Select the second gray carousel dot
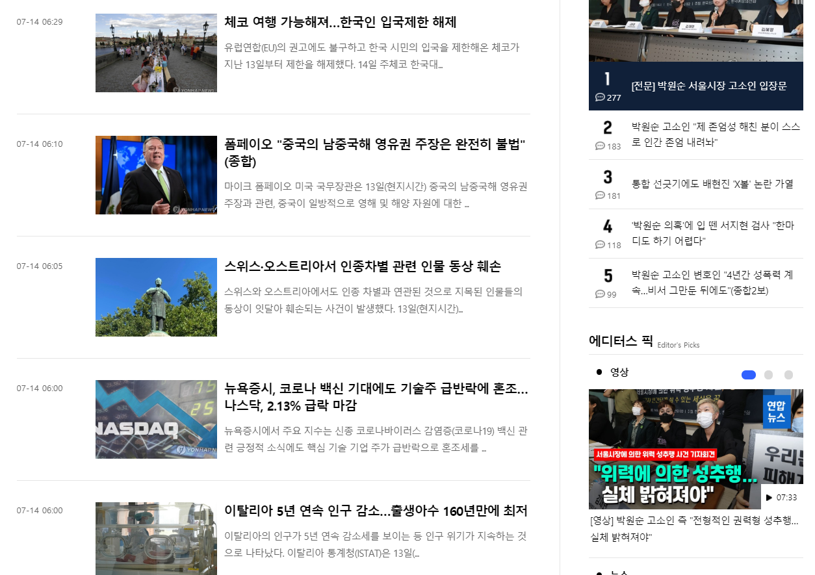 click(x=768, y=375)
